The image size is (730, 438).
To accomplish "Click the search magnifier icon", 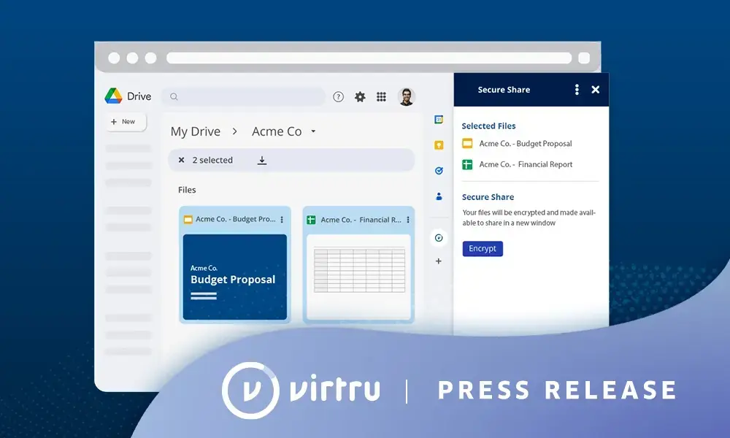I will (174, 97).
